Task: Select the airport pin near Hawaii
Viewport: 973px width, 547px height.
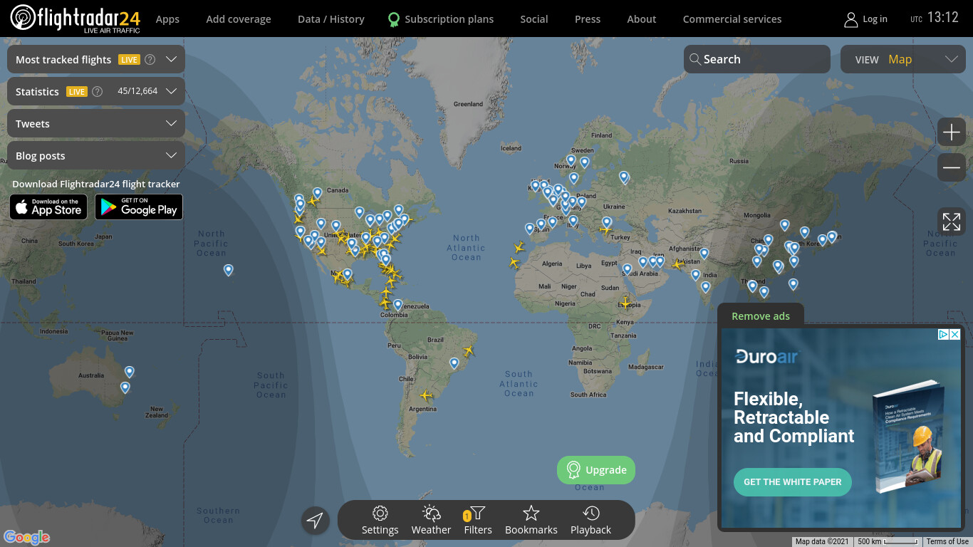Action: click(229, 270)
